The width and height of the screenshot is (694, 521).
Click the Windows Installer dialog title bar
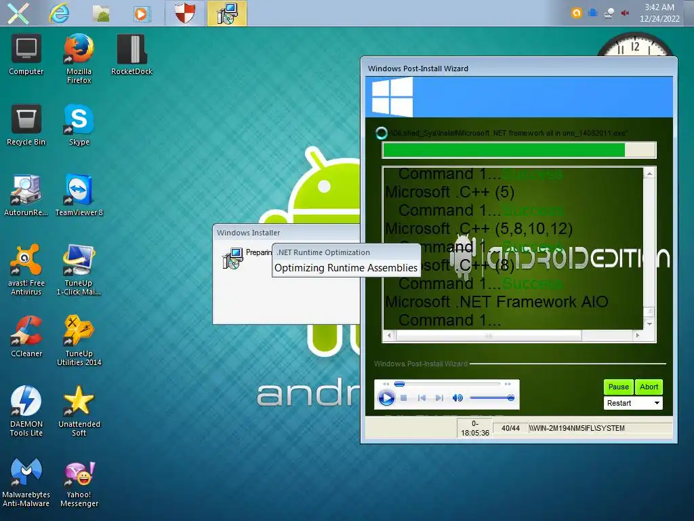click(x=286, y=233)
